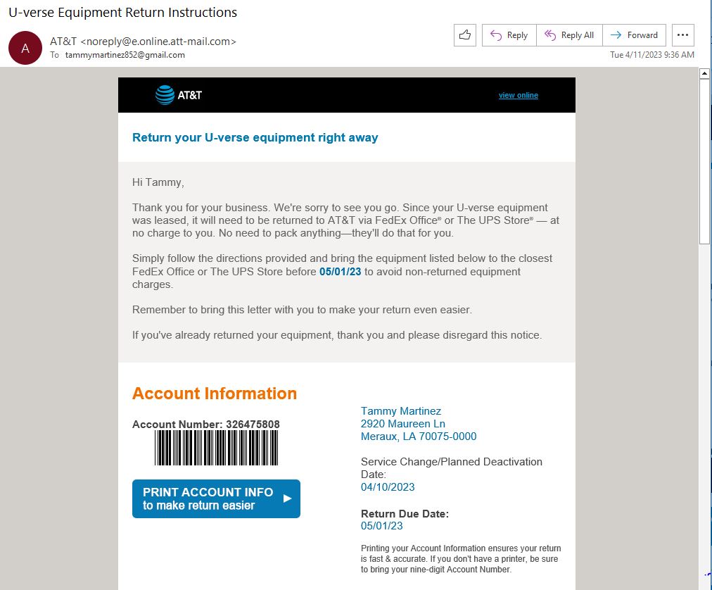Screen dimensions: 712x590
Task: Click the address line 2920 Maureen Ln
Action: (402, 424)
